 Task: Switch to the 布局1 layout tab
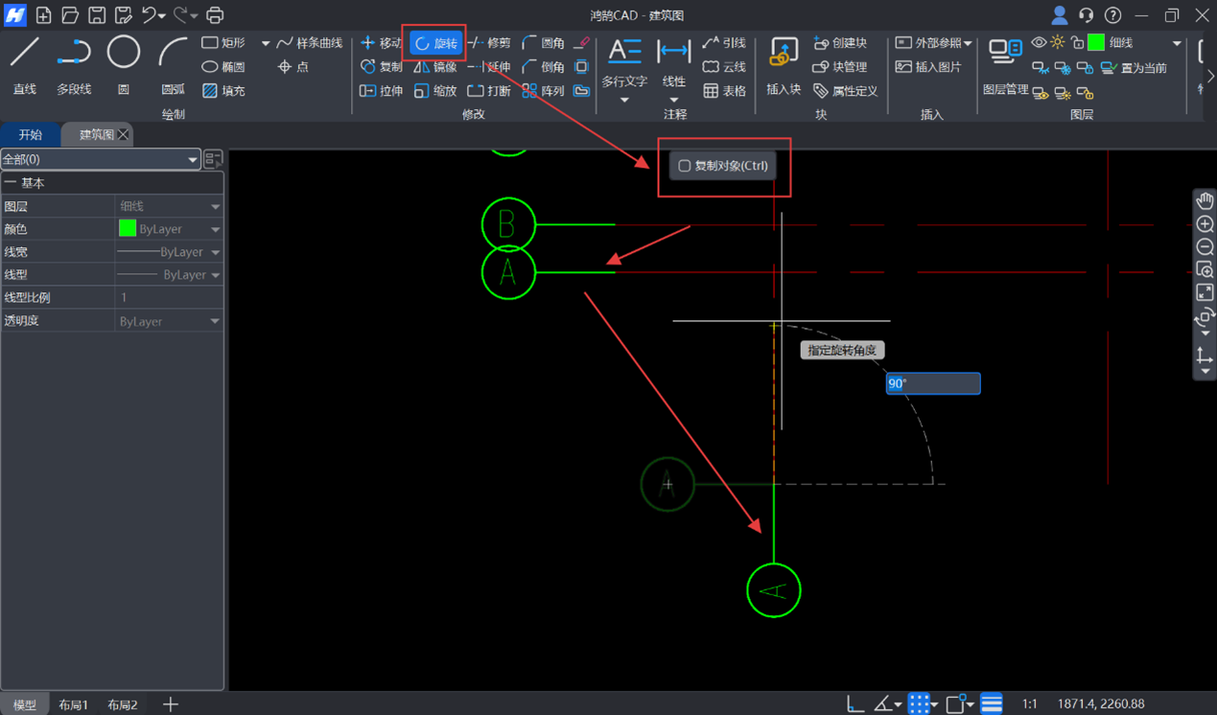pos(73,705)
